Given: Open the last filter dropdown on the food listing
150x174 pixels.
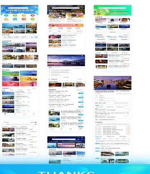Looking at the screenshot, I should 79,31.
